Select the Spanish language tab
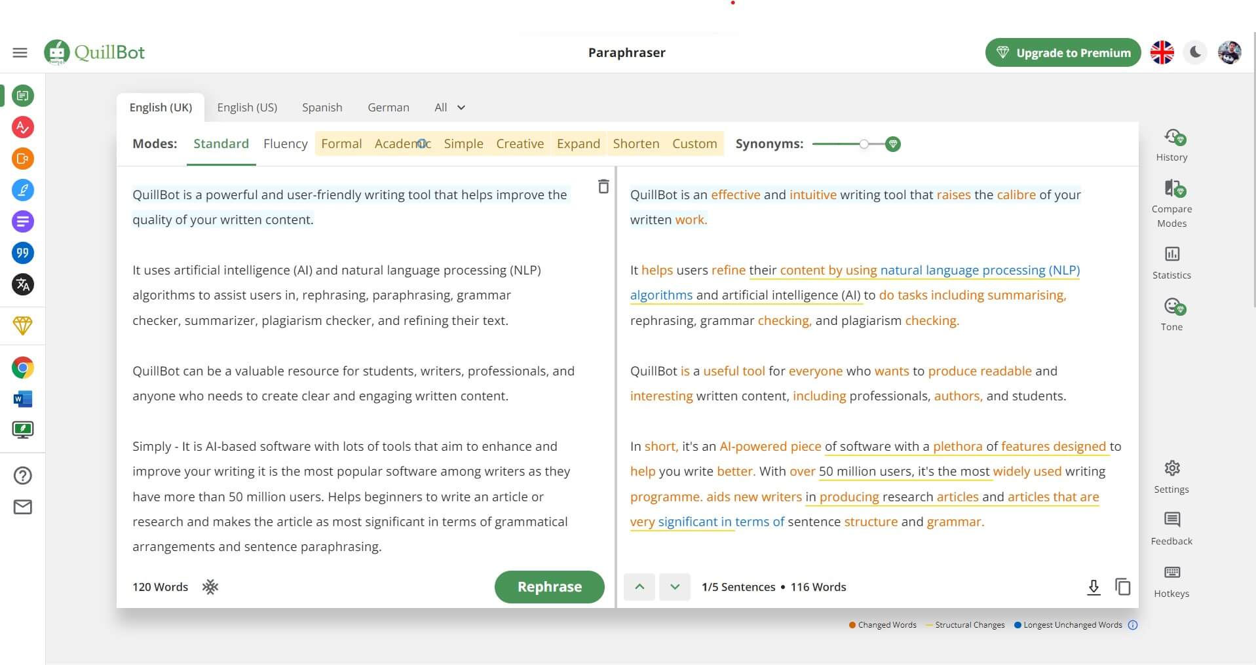 [x=322, y=107]
